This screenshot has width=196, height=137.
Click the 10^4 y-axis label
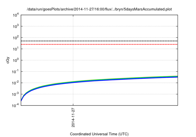tap(16, 15)
